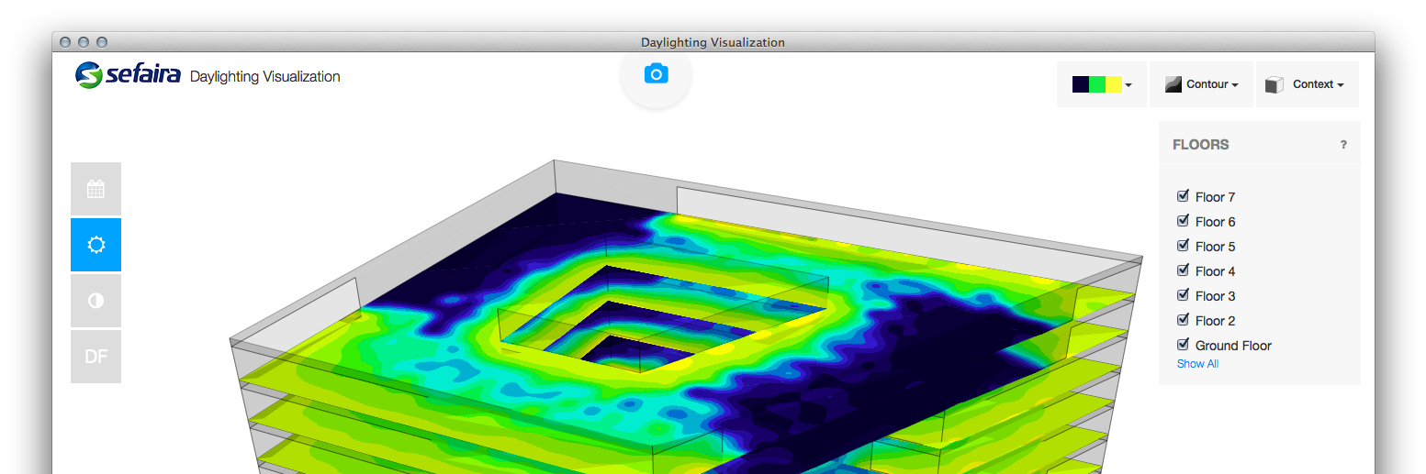Uncheck the Ground Floor checkbox
The width and height of the screenshot is (1426, 474).
coord(1183,345)
